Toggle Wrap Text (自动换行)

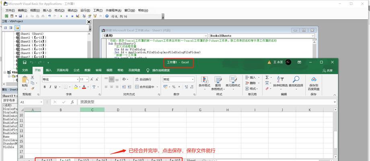click(x=143, y=80)
